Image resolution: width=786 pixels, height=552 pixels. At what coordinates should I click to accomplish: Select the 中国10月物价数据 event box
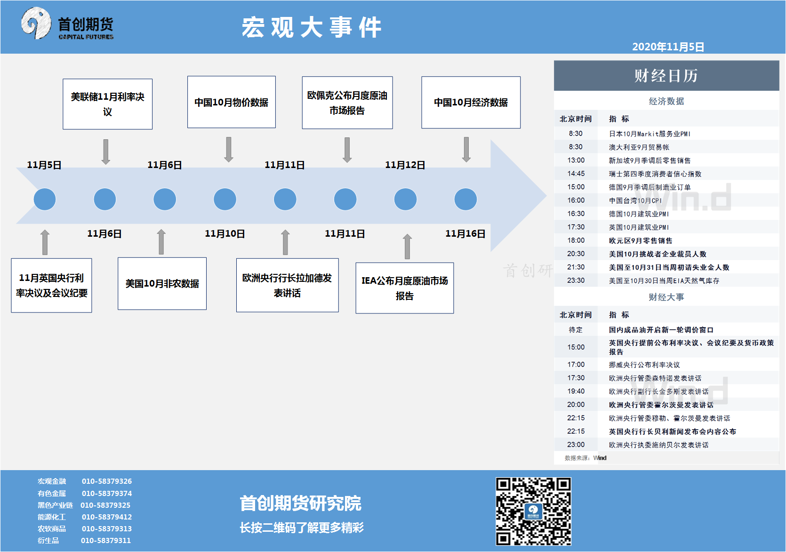pyautogui.click(x=232, y=102)
